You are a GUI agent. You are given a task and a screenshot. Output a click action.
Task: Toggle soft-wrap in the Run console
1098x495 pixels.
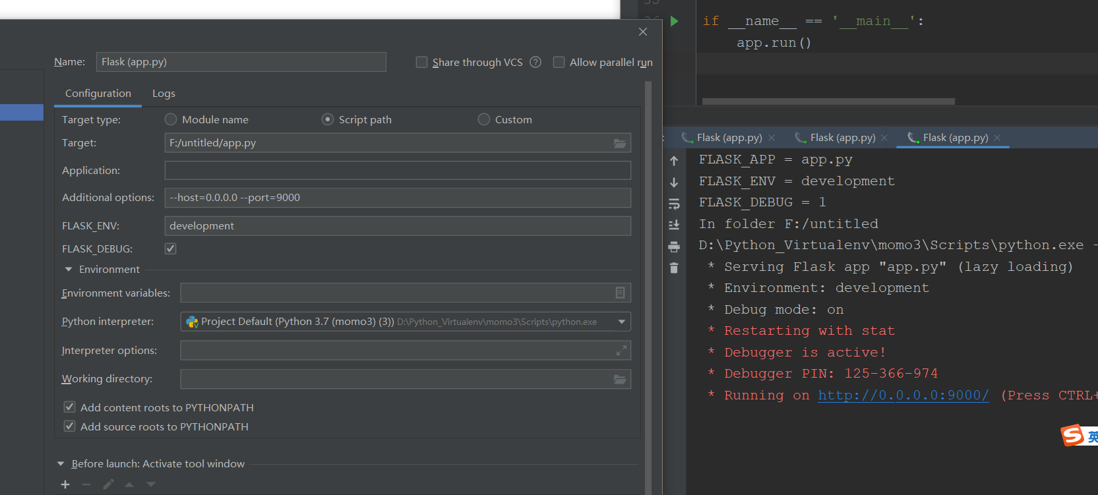(674, 204)
